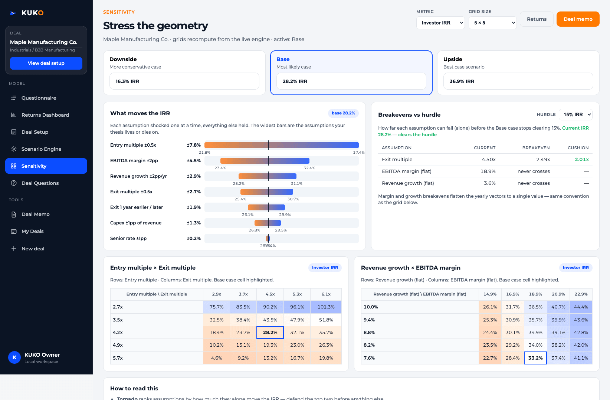Click the 'How to read this' heading
The image size is (610, 400).
[x=134, y=389]
